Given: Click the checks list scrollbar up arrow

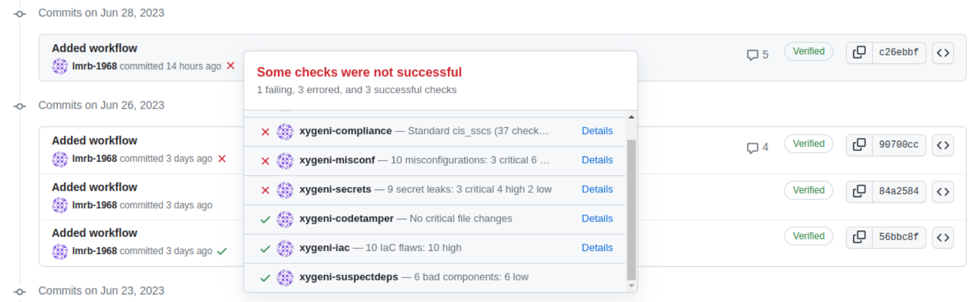Looking at the screenshot, I should (x=631, y=117).
